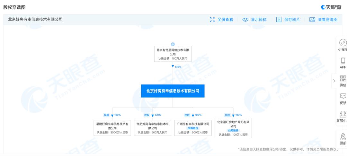
Task: Click the disclaimer text about 页尾服务协议
Action: coord(288,149)
